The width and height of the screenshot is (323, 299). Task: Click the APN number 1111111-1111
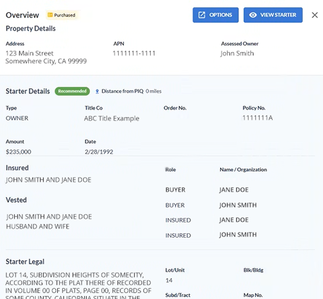134,53
